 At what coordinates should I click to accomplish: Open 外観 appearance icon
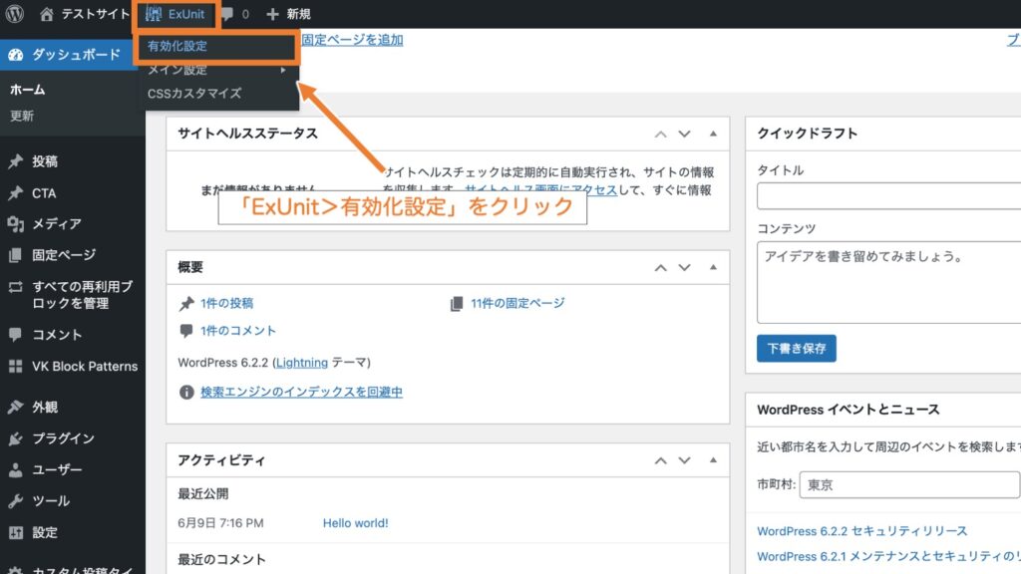(x=23, y=407)
